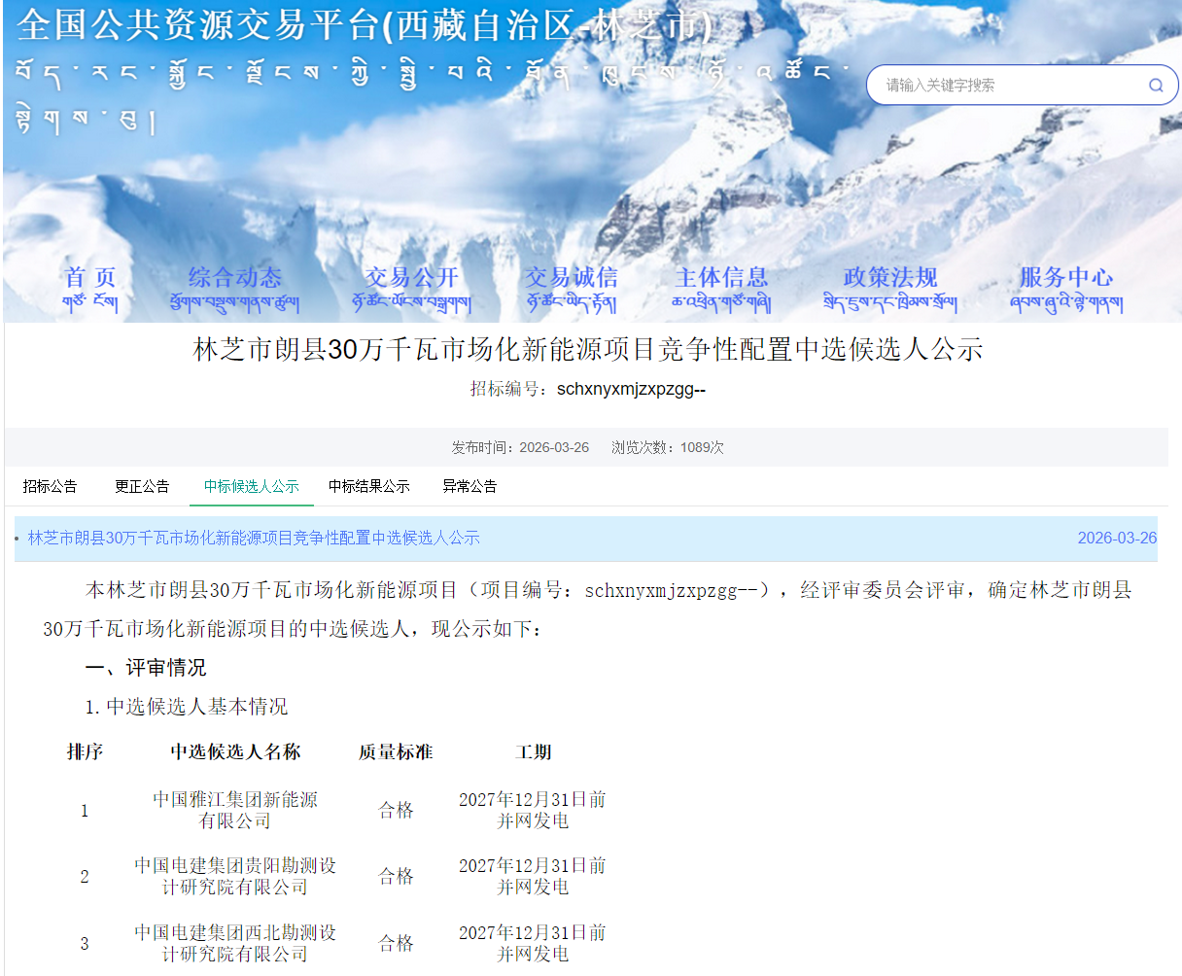Switch to the 异常公告 tab
Image resolution: width=1182 pixels, height=976 pixels.
click(469, 486)
